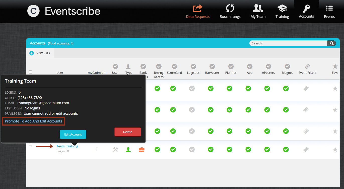This screenshot has width=344, height=189.
Task: Favorite the Team, Training account star
Action: pyautogui.click(x=335, y=149)
